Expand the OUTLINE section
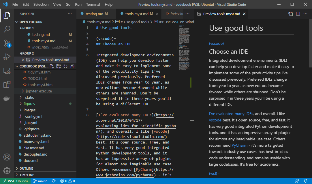 click(x=45, y=168)
